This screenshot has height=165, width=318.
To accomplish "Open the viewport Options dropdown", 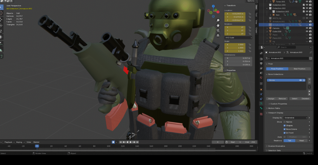I will pos(252,1).
